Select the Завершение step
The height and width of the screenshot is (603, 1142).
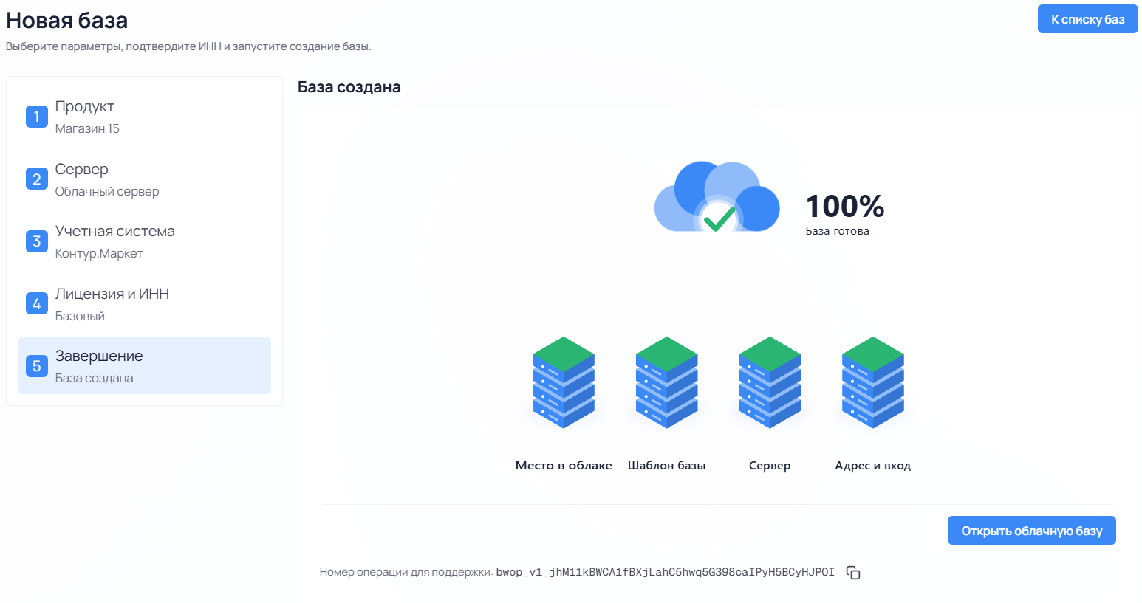tap(144, 366)
